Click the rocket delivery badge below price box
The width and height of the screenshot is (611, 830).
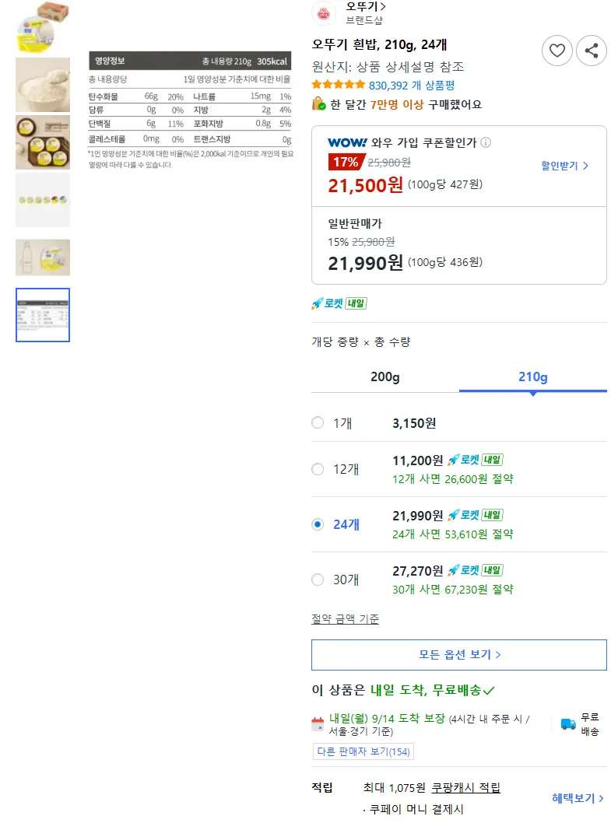point(339,303)
